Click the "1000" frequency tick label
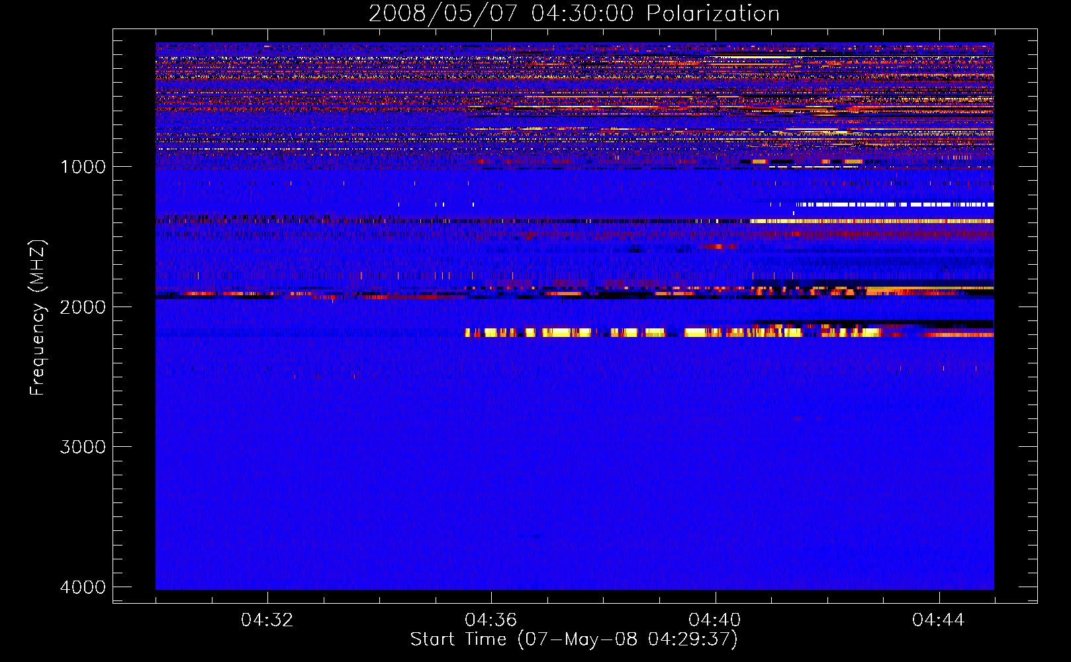 point(83,166)
